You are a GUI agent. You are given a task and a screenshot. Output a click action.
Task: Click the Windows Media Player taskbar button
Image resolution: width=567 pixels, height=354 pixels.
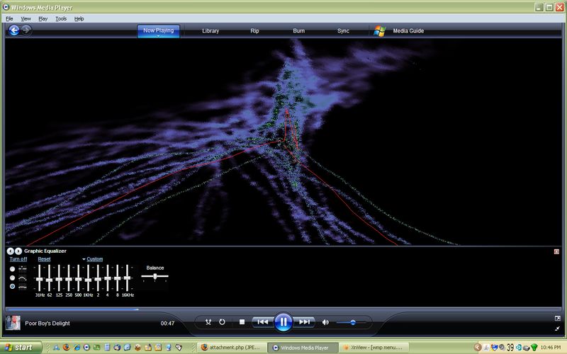303,348
